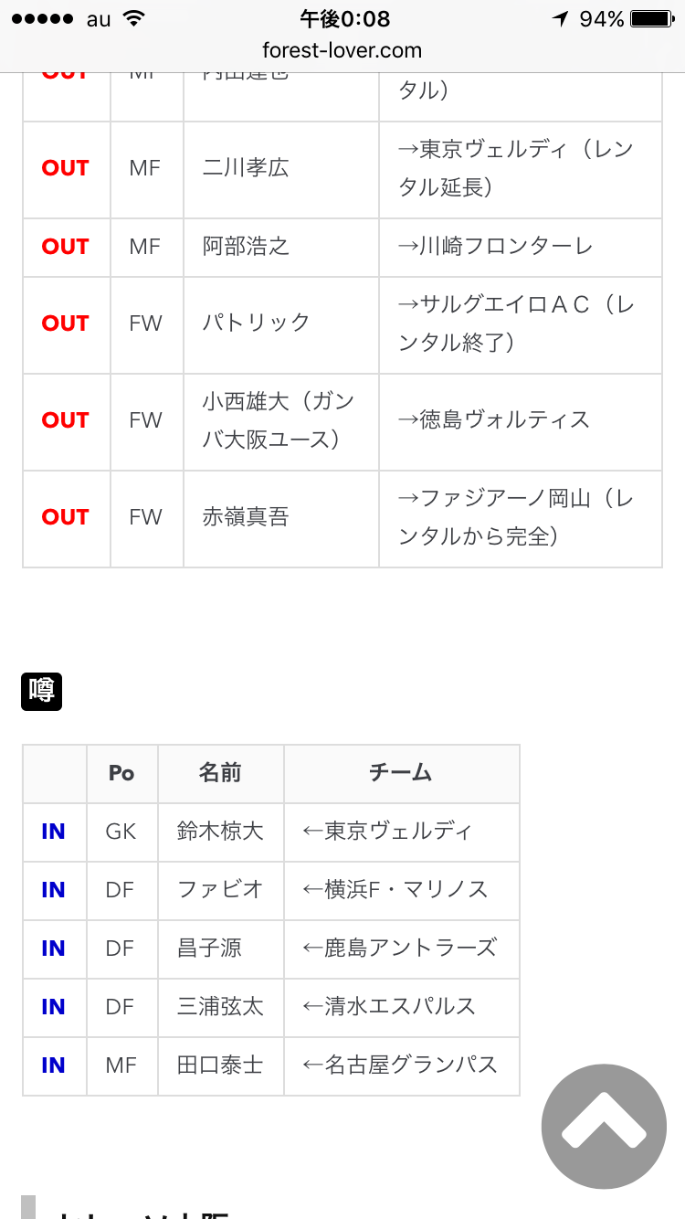Viewport: 685px width, 1219px height.
Task: Tap the →徳島ヴォルティス destination cell
Action: 494,420
